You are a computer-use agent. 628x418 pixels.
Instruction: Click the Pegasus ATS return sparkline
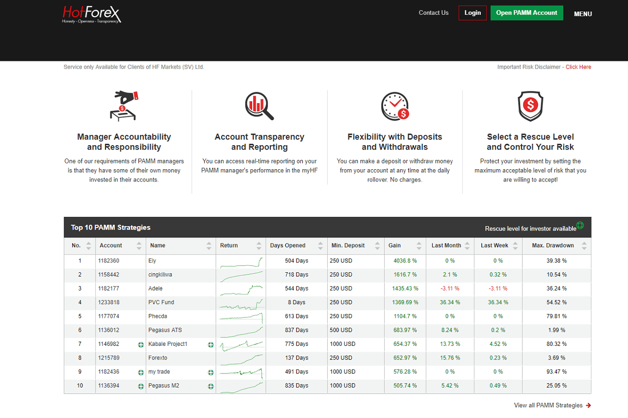(x=241, y=331)
